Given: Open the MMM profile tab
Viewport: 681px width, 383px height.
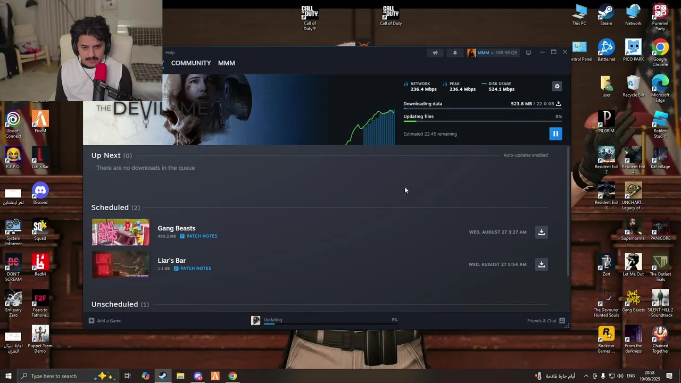Looking at the screenshot, I should (x=227, y=63).
